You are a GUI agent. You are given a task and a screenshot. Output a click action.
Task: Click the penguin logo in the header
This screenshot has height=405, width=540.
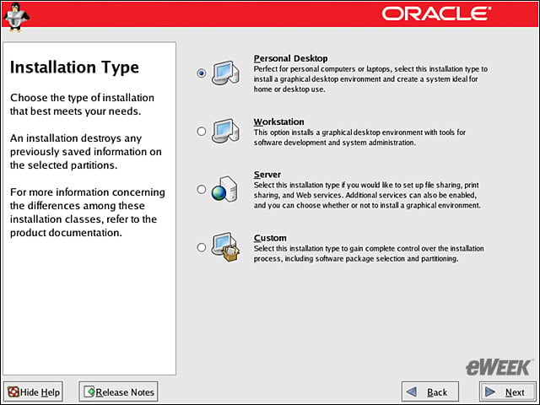15,17
